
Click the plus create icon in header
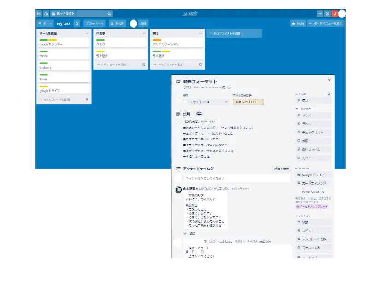[x=320, y=13]
